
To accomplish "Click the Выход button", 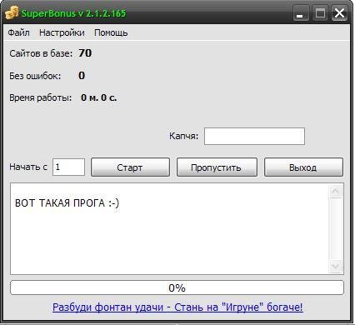I will tap(303, 167).
